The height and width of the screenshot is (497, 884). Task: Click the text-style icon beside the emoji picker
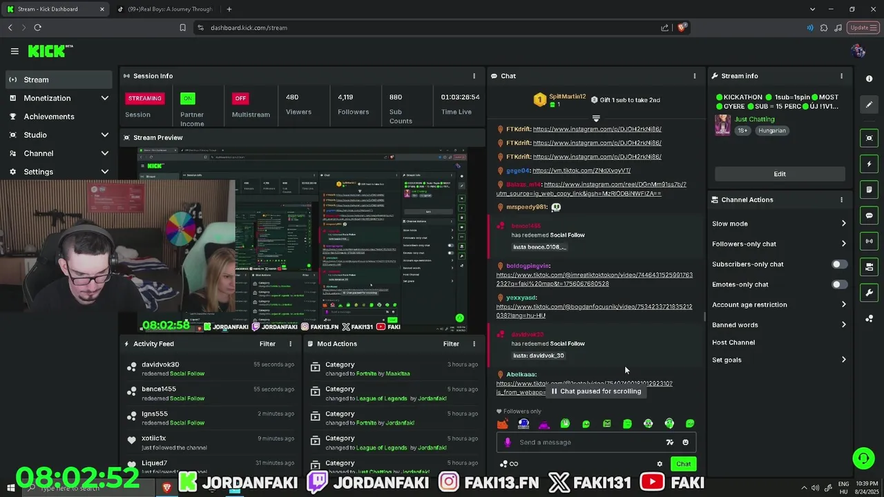(x=669, y=442)
